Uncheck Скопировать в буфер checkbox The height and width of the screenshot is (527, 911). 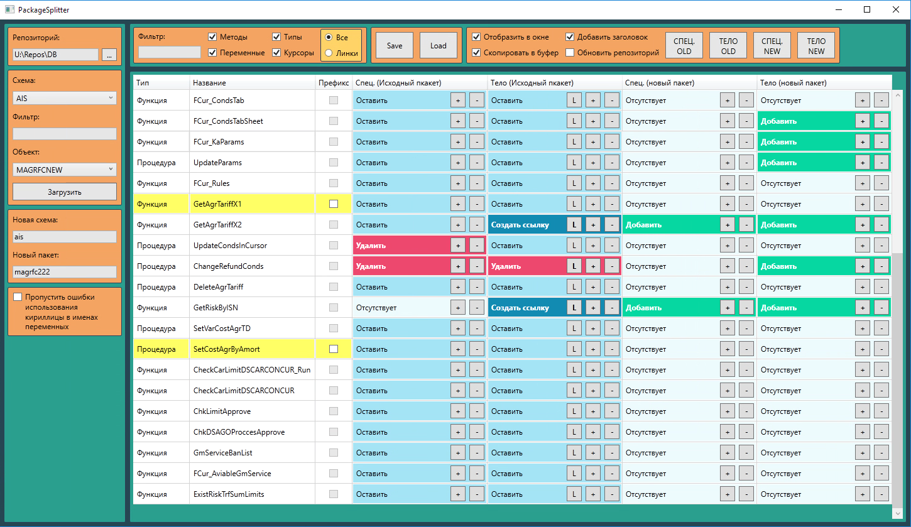coord(476,53)
